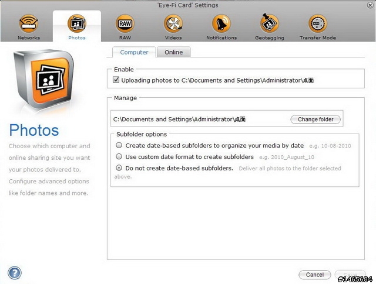This screenshot has width=376, height=284.
Task: Open the Notifications bell icon
Action: (221, 23)
